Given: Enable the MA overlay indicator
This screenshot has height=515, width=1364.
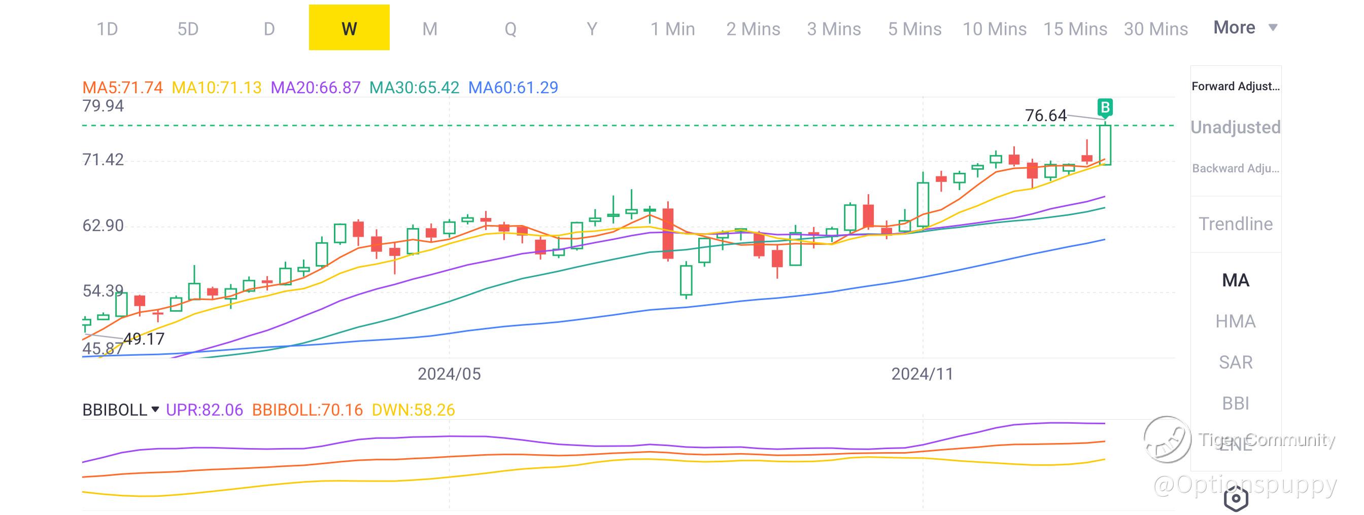Looking at the screenshot, I should [1235, 280].
